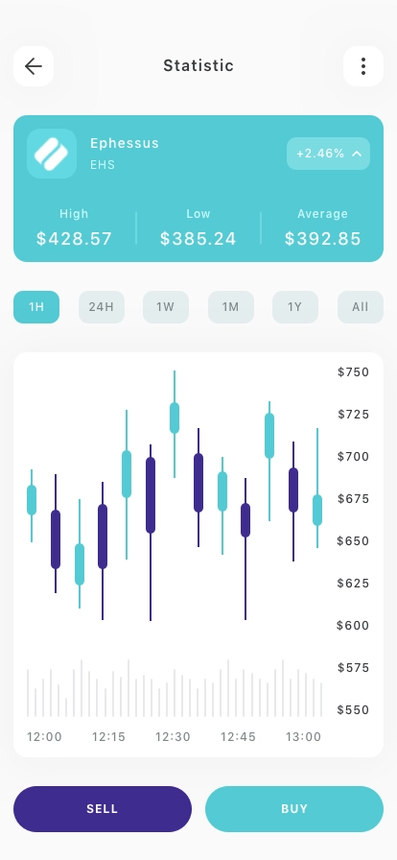Screen dimensions: 397x860
Task: Click the 12:45 time axis label
Action: point(238,737)
